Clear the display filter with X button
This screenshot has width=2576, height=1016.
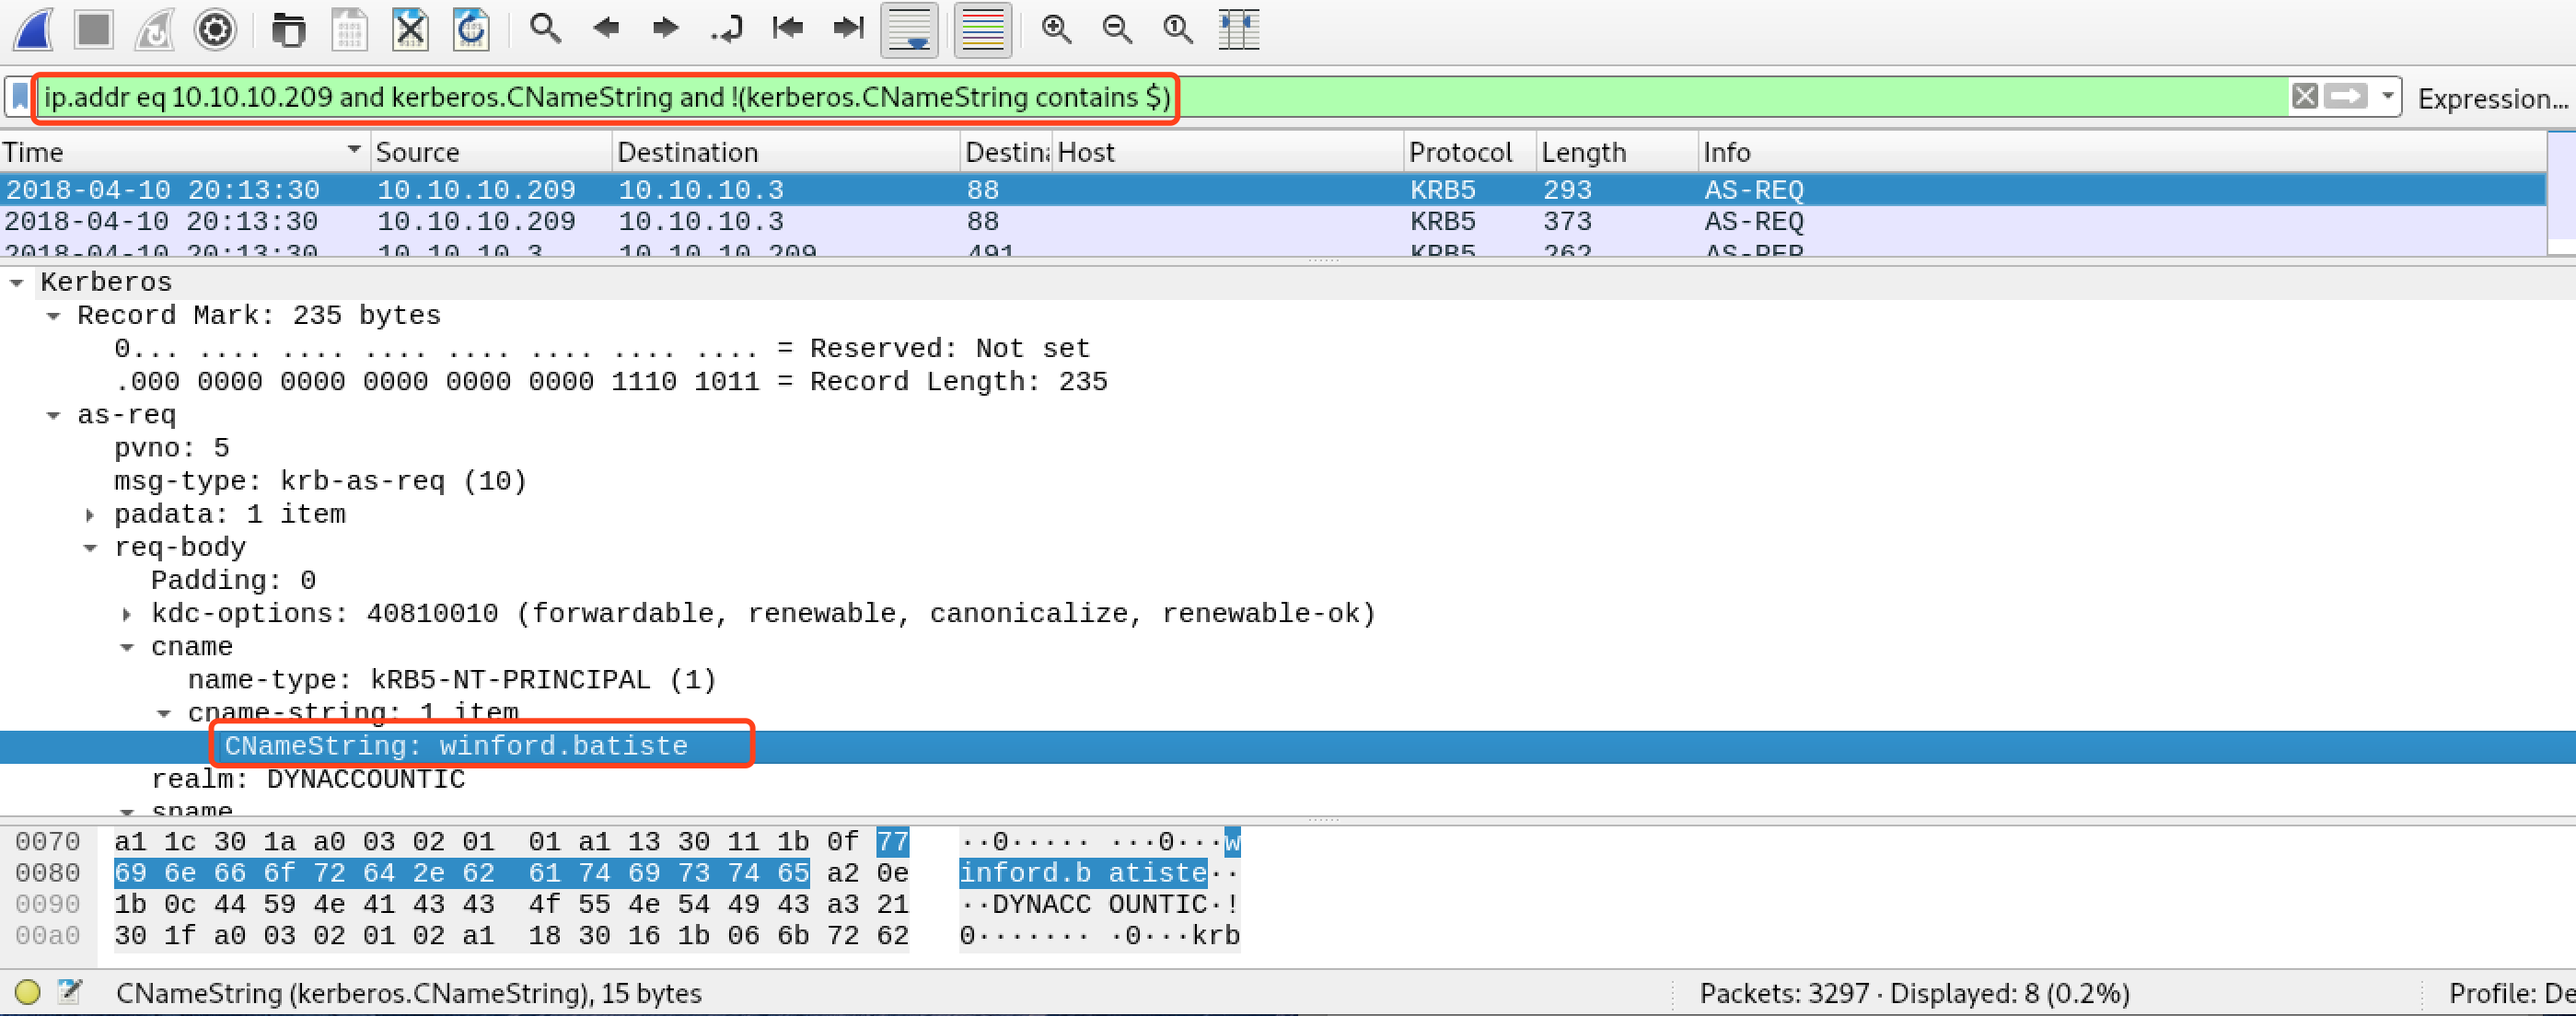click(2305, 97)
